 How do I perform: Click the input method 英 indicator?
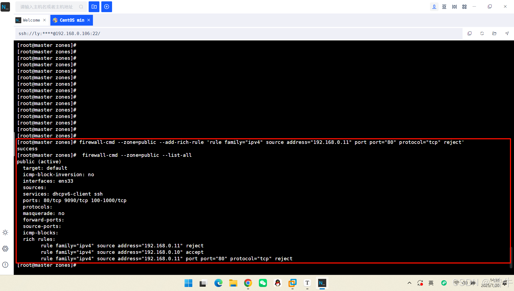431,283
